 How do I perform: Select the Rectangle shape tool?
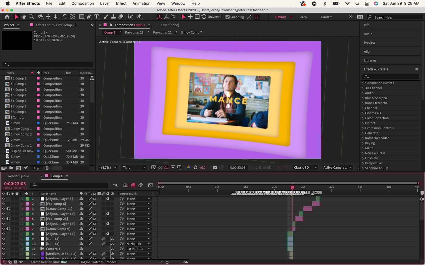tap(82, 17)
